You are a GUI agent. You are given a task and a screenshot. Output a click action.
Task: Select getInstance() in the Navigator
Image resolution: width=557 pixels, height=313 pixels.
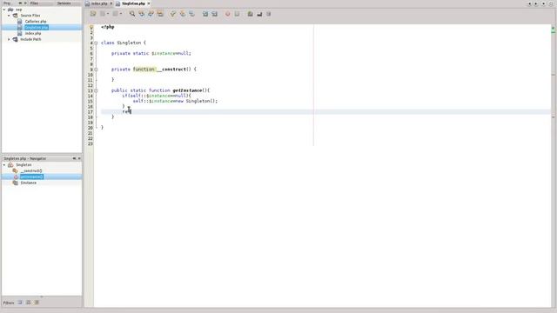[x=31, y=176]
